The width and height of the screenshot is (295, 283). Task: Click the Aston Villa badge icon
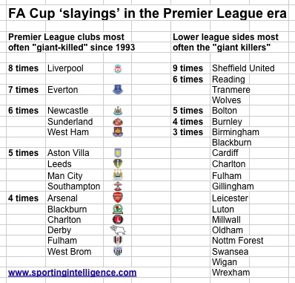(118, 153)
